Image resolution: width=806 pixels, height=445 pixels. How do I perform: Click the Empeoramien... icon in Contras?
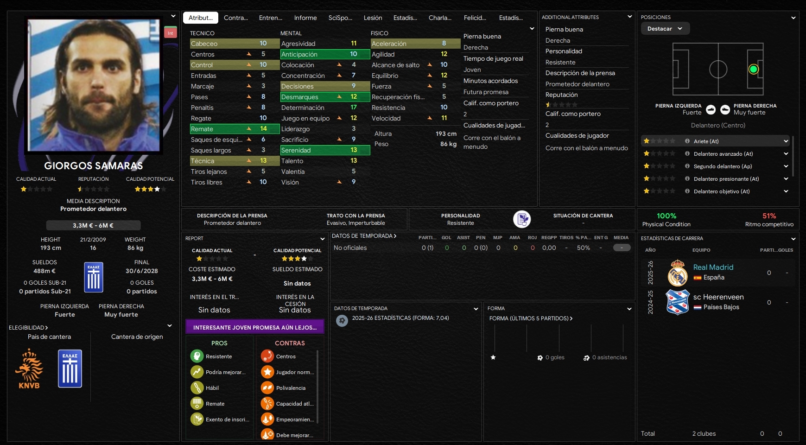point(267,419)
